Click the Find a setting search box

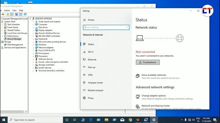tap(106, 27)
